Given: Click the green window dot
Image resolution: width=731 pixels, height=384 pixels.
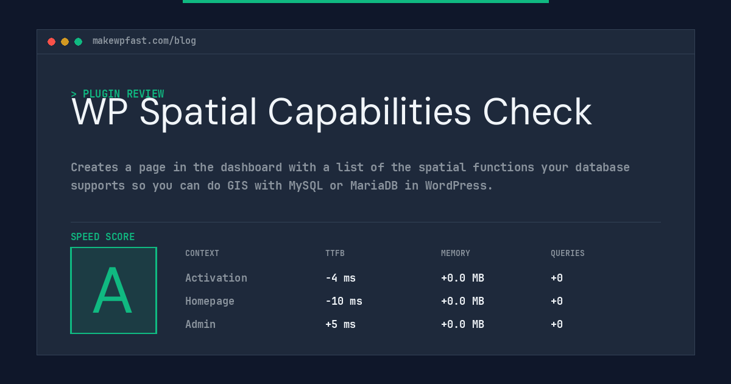Looking at the screenshot, I should (x=79, y=41).
